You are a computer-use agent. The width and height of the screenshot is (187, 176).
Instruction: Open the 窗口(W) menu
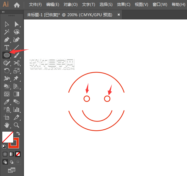[160, 5]
